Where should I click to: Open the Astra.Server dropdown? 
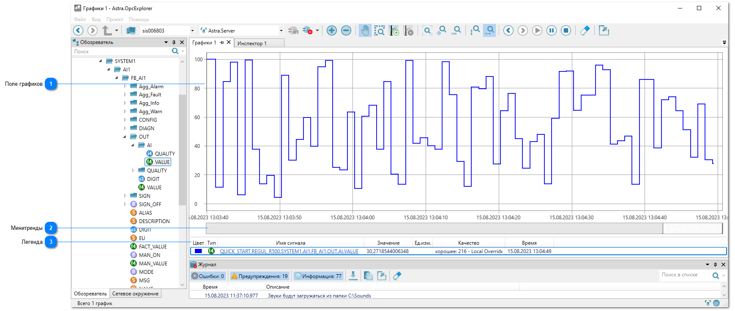pyautogui.click(x=281, y=30)
